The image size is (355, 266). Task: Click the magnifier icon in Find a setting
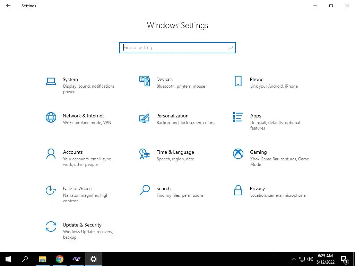tap(231, 48)
